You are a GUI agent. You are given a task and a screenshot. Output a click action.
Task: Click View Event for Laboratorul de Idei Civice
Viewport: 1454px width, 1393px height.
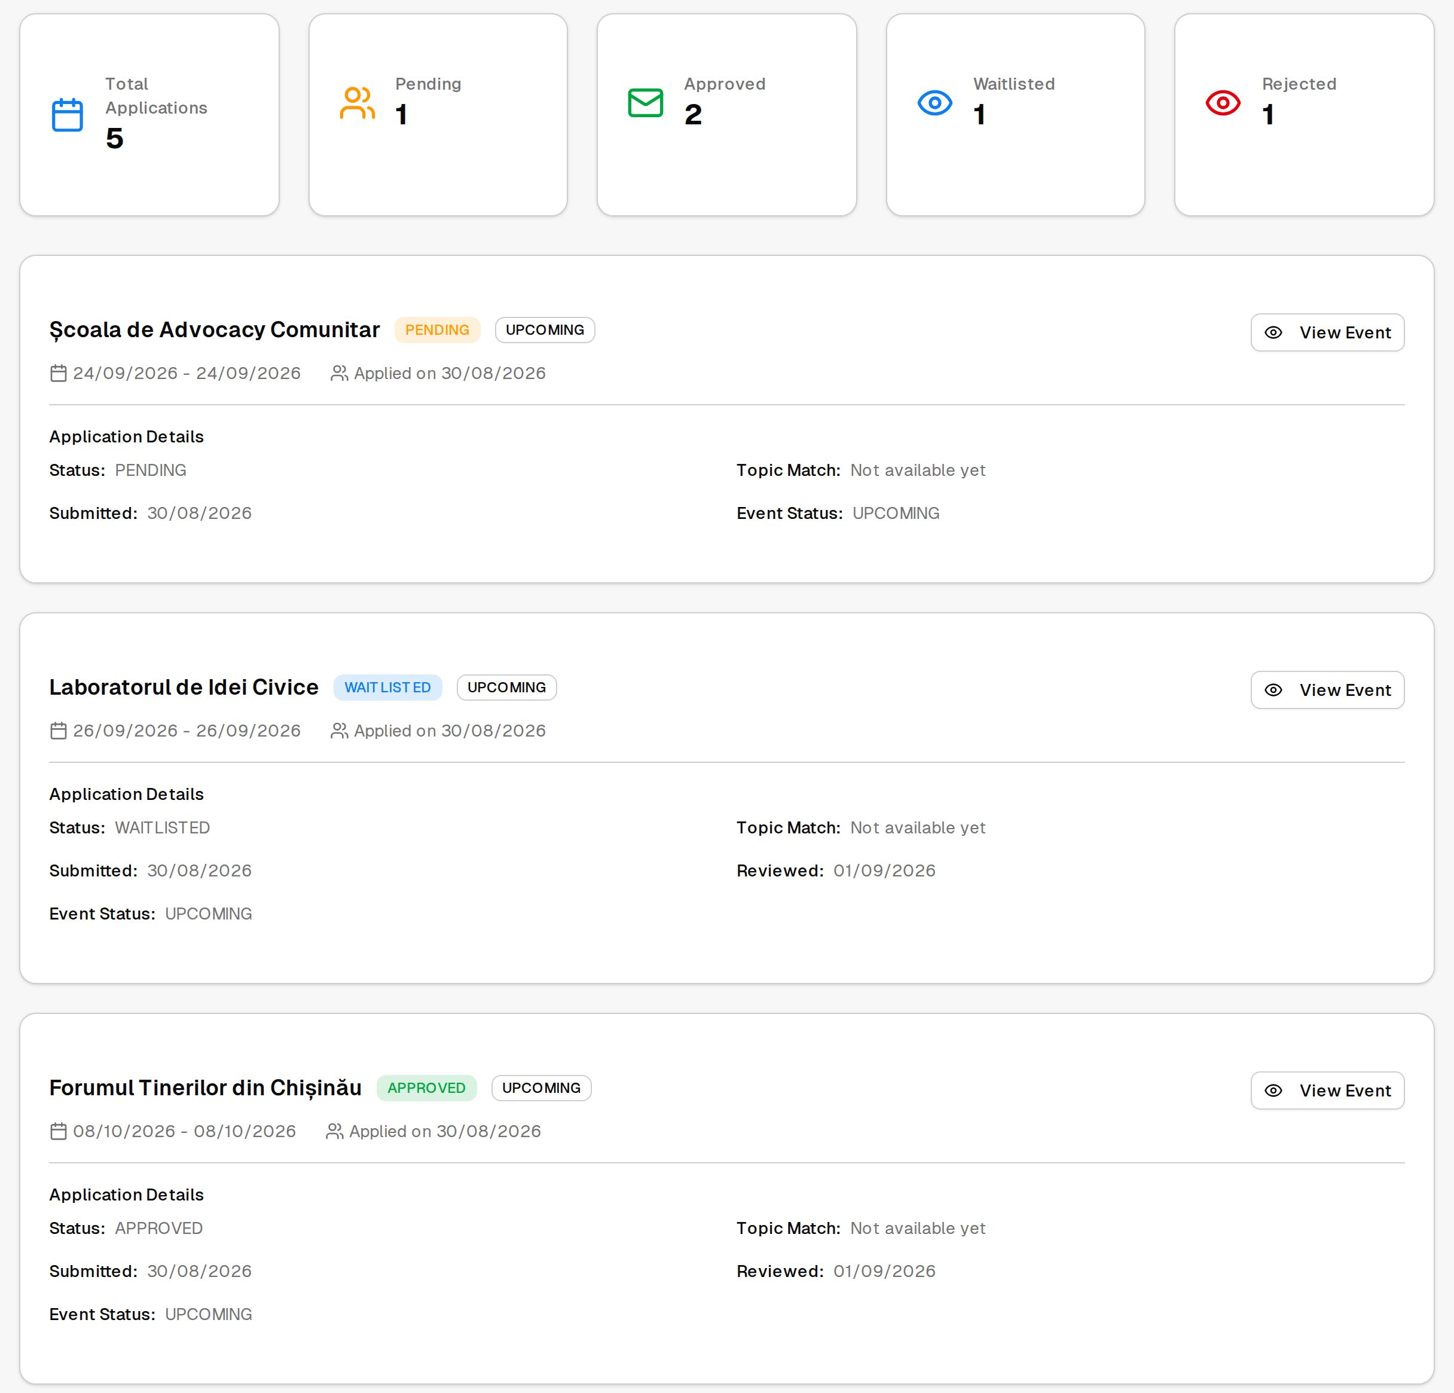click(1327, 690)
